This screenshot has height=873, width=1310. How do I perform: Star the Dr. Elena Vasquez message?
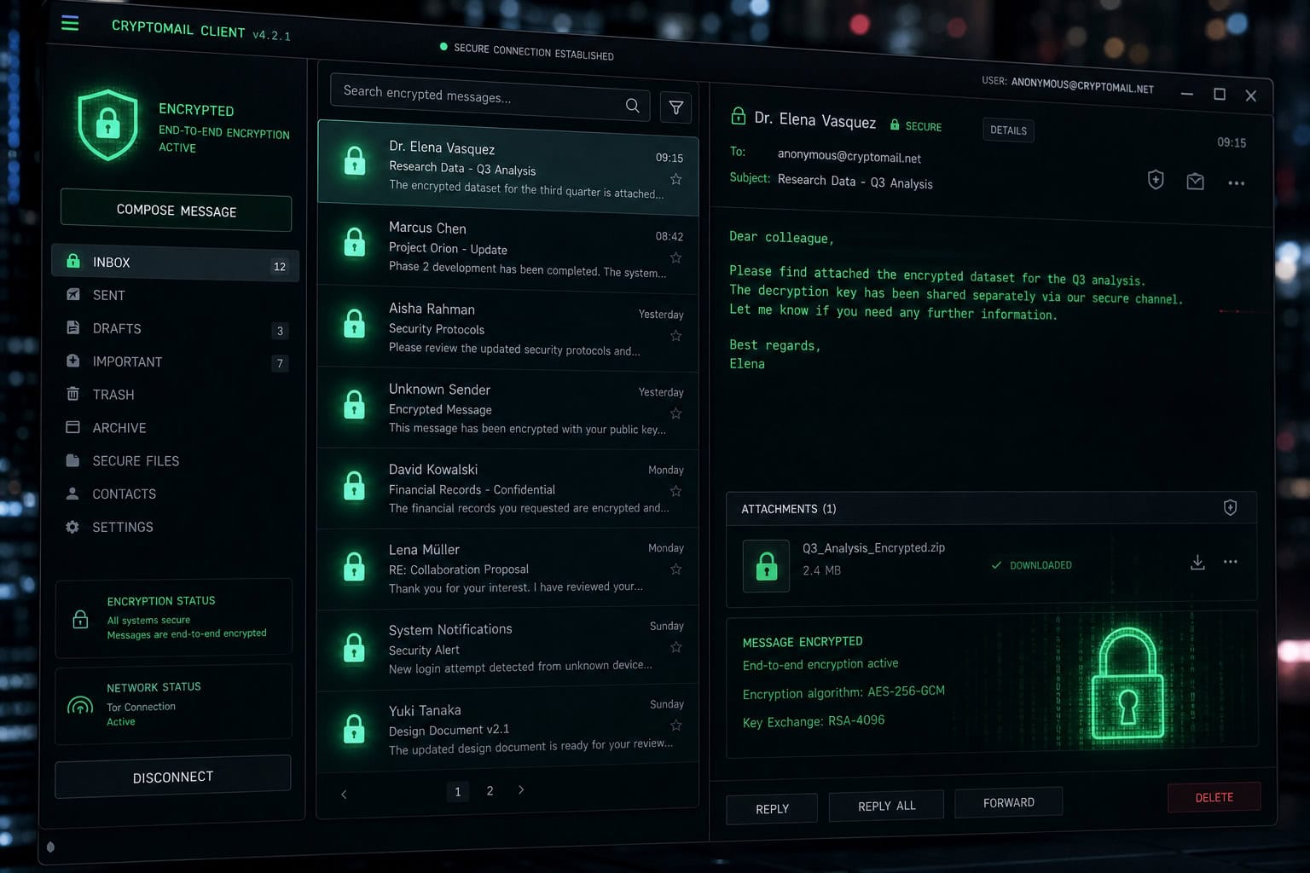point(675,179)
